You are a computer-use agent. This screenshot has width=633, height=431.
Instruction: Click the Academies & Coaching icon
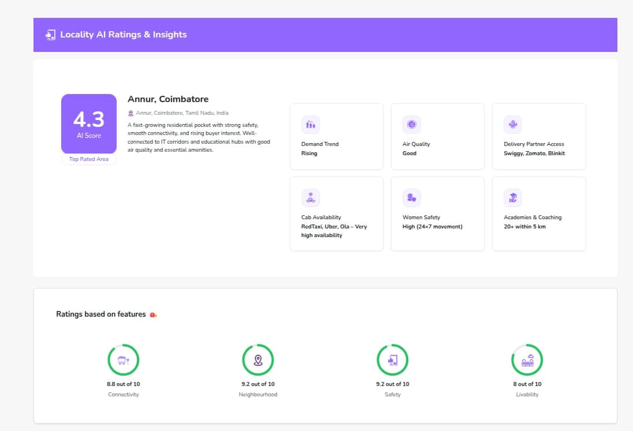pyautogui.click(x=513, y=198)
